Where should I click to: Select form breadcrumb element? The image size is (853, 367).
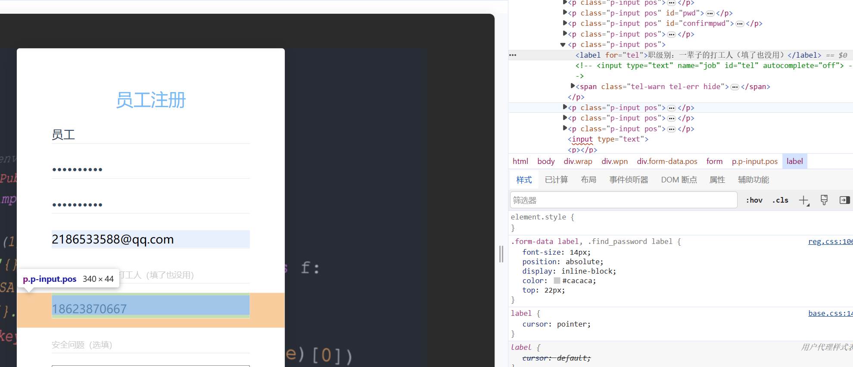[x=714, y=161]
